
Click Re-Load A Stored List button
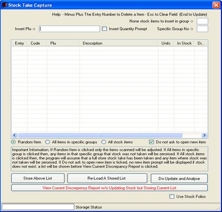(107, 178)
